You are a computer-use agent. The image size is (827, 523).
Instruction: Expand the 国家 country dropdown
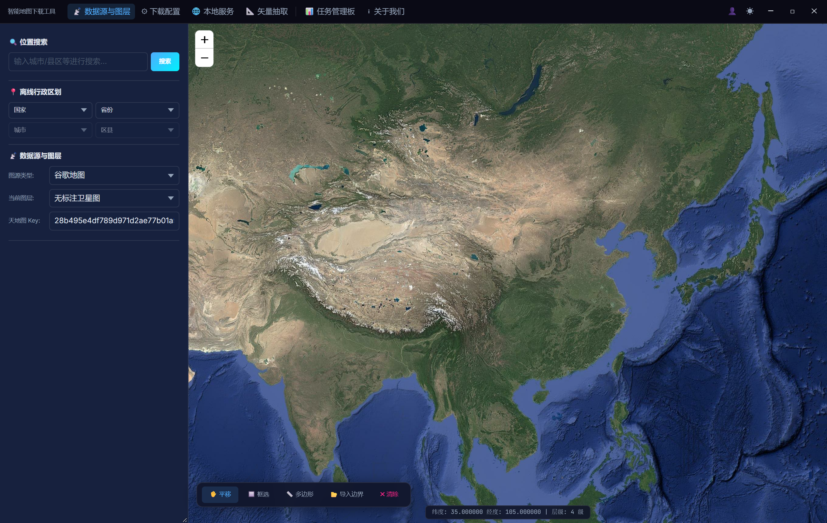point(50,110)
